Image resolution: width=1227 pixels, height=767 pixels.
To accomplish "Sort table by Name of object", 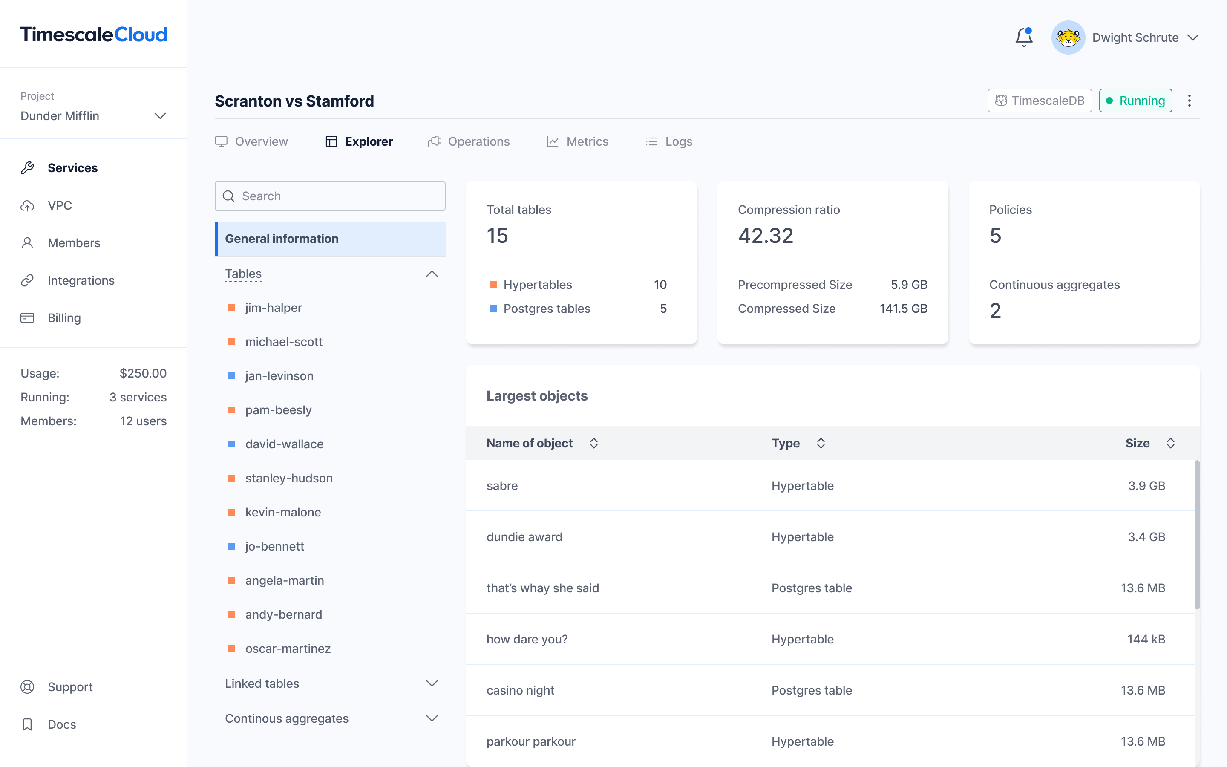I will coord(594,443).
